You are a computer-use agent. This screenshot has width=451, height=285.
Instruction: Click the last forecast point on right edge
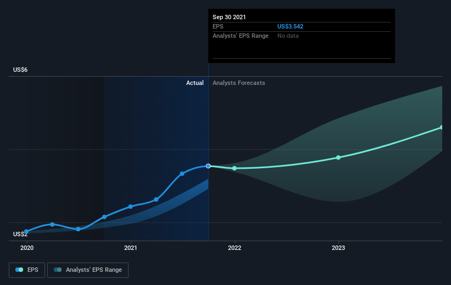coord(442,128)
